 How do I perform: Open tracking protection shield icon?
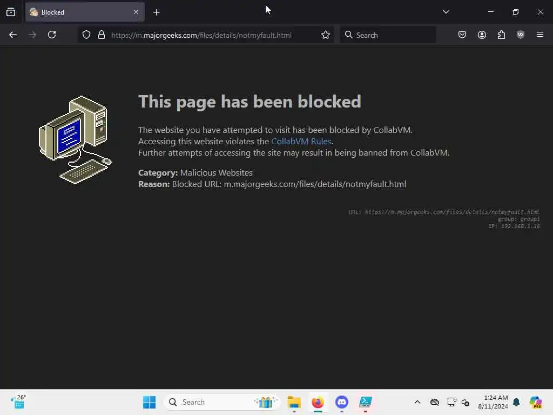pyautogui.click(x=86, y=35)
